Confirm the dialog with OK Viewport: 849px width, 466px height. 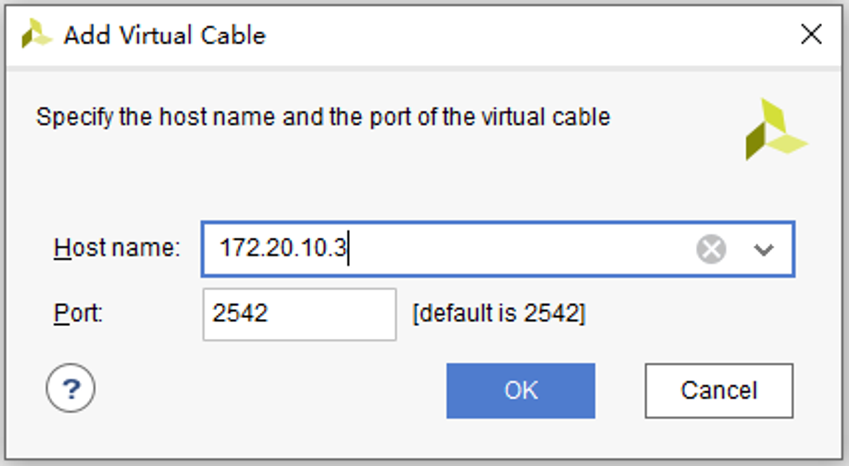tap(520, 390)
